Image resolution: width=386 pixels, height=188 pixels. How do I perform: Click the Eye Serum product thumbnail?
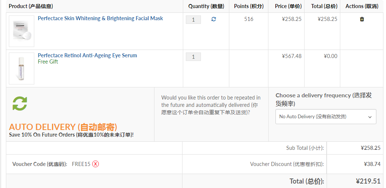pos(22,68)
